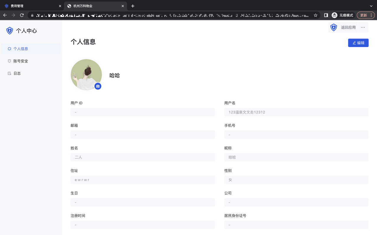This screenshot has width=377, height=235.
Task: Close the 杭州万科物业 tab
Action: 123,6
